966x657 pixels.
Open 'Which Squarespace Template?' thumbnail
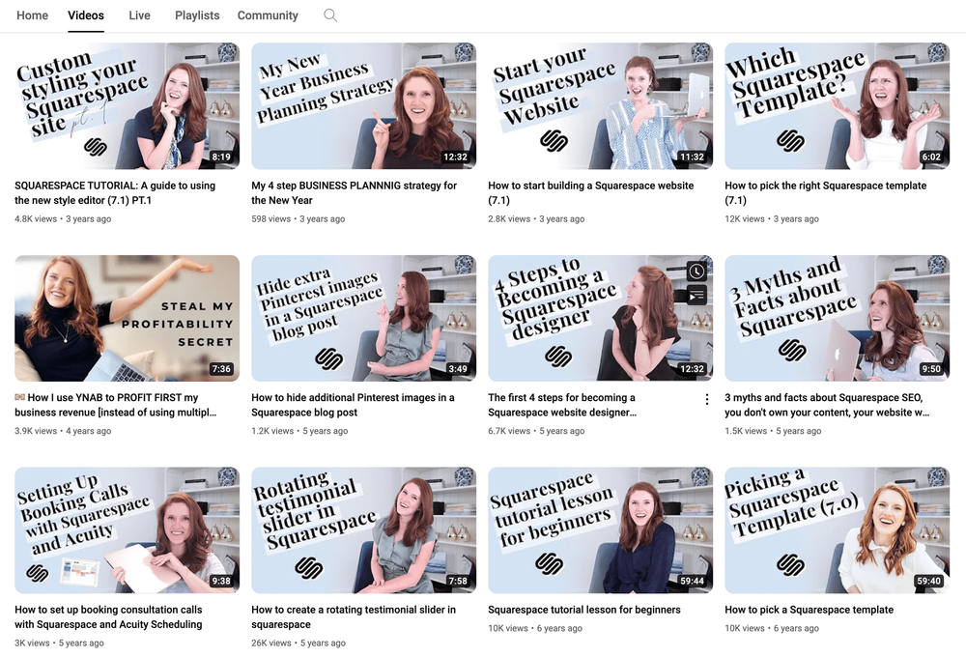coord(837,105)
